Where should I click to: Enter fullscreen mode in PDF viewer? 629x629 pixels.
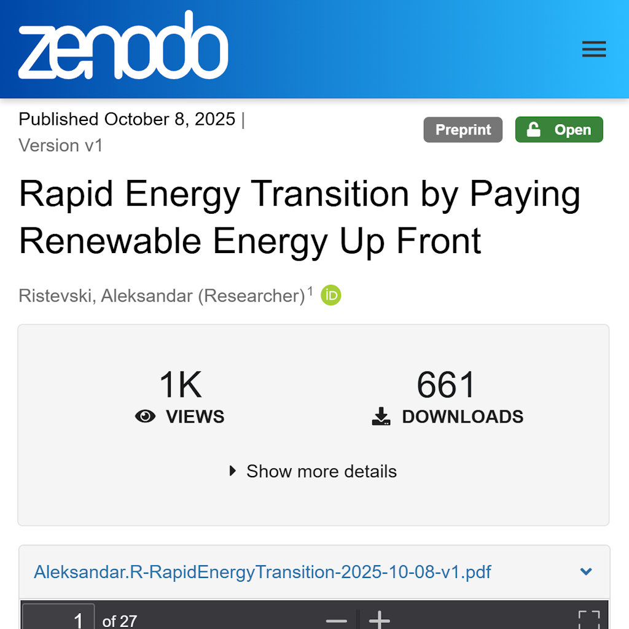(x=588, y=620)
